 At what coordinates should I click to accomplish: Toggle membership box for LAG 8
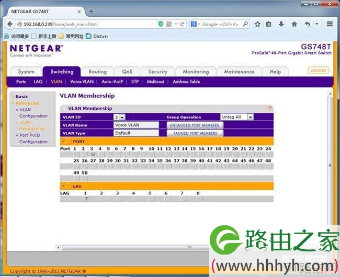(x=200, y=199)
